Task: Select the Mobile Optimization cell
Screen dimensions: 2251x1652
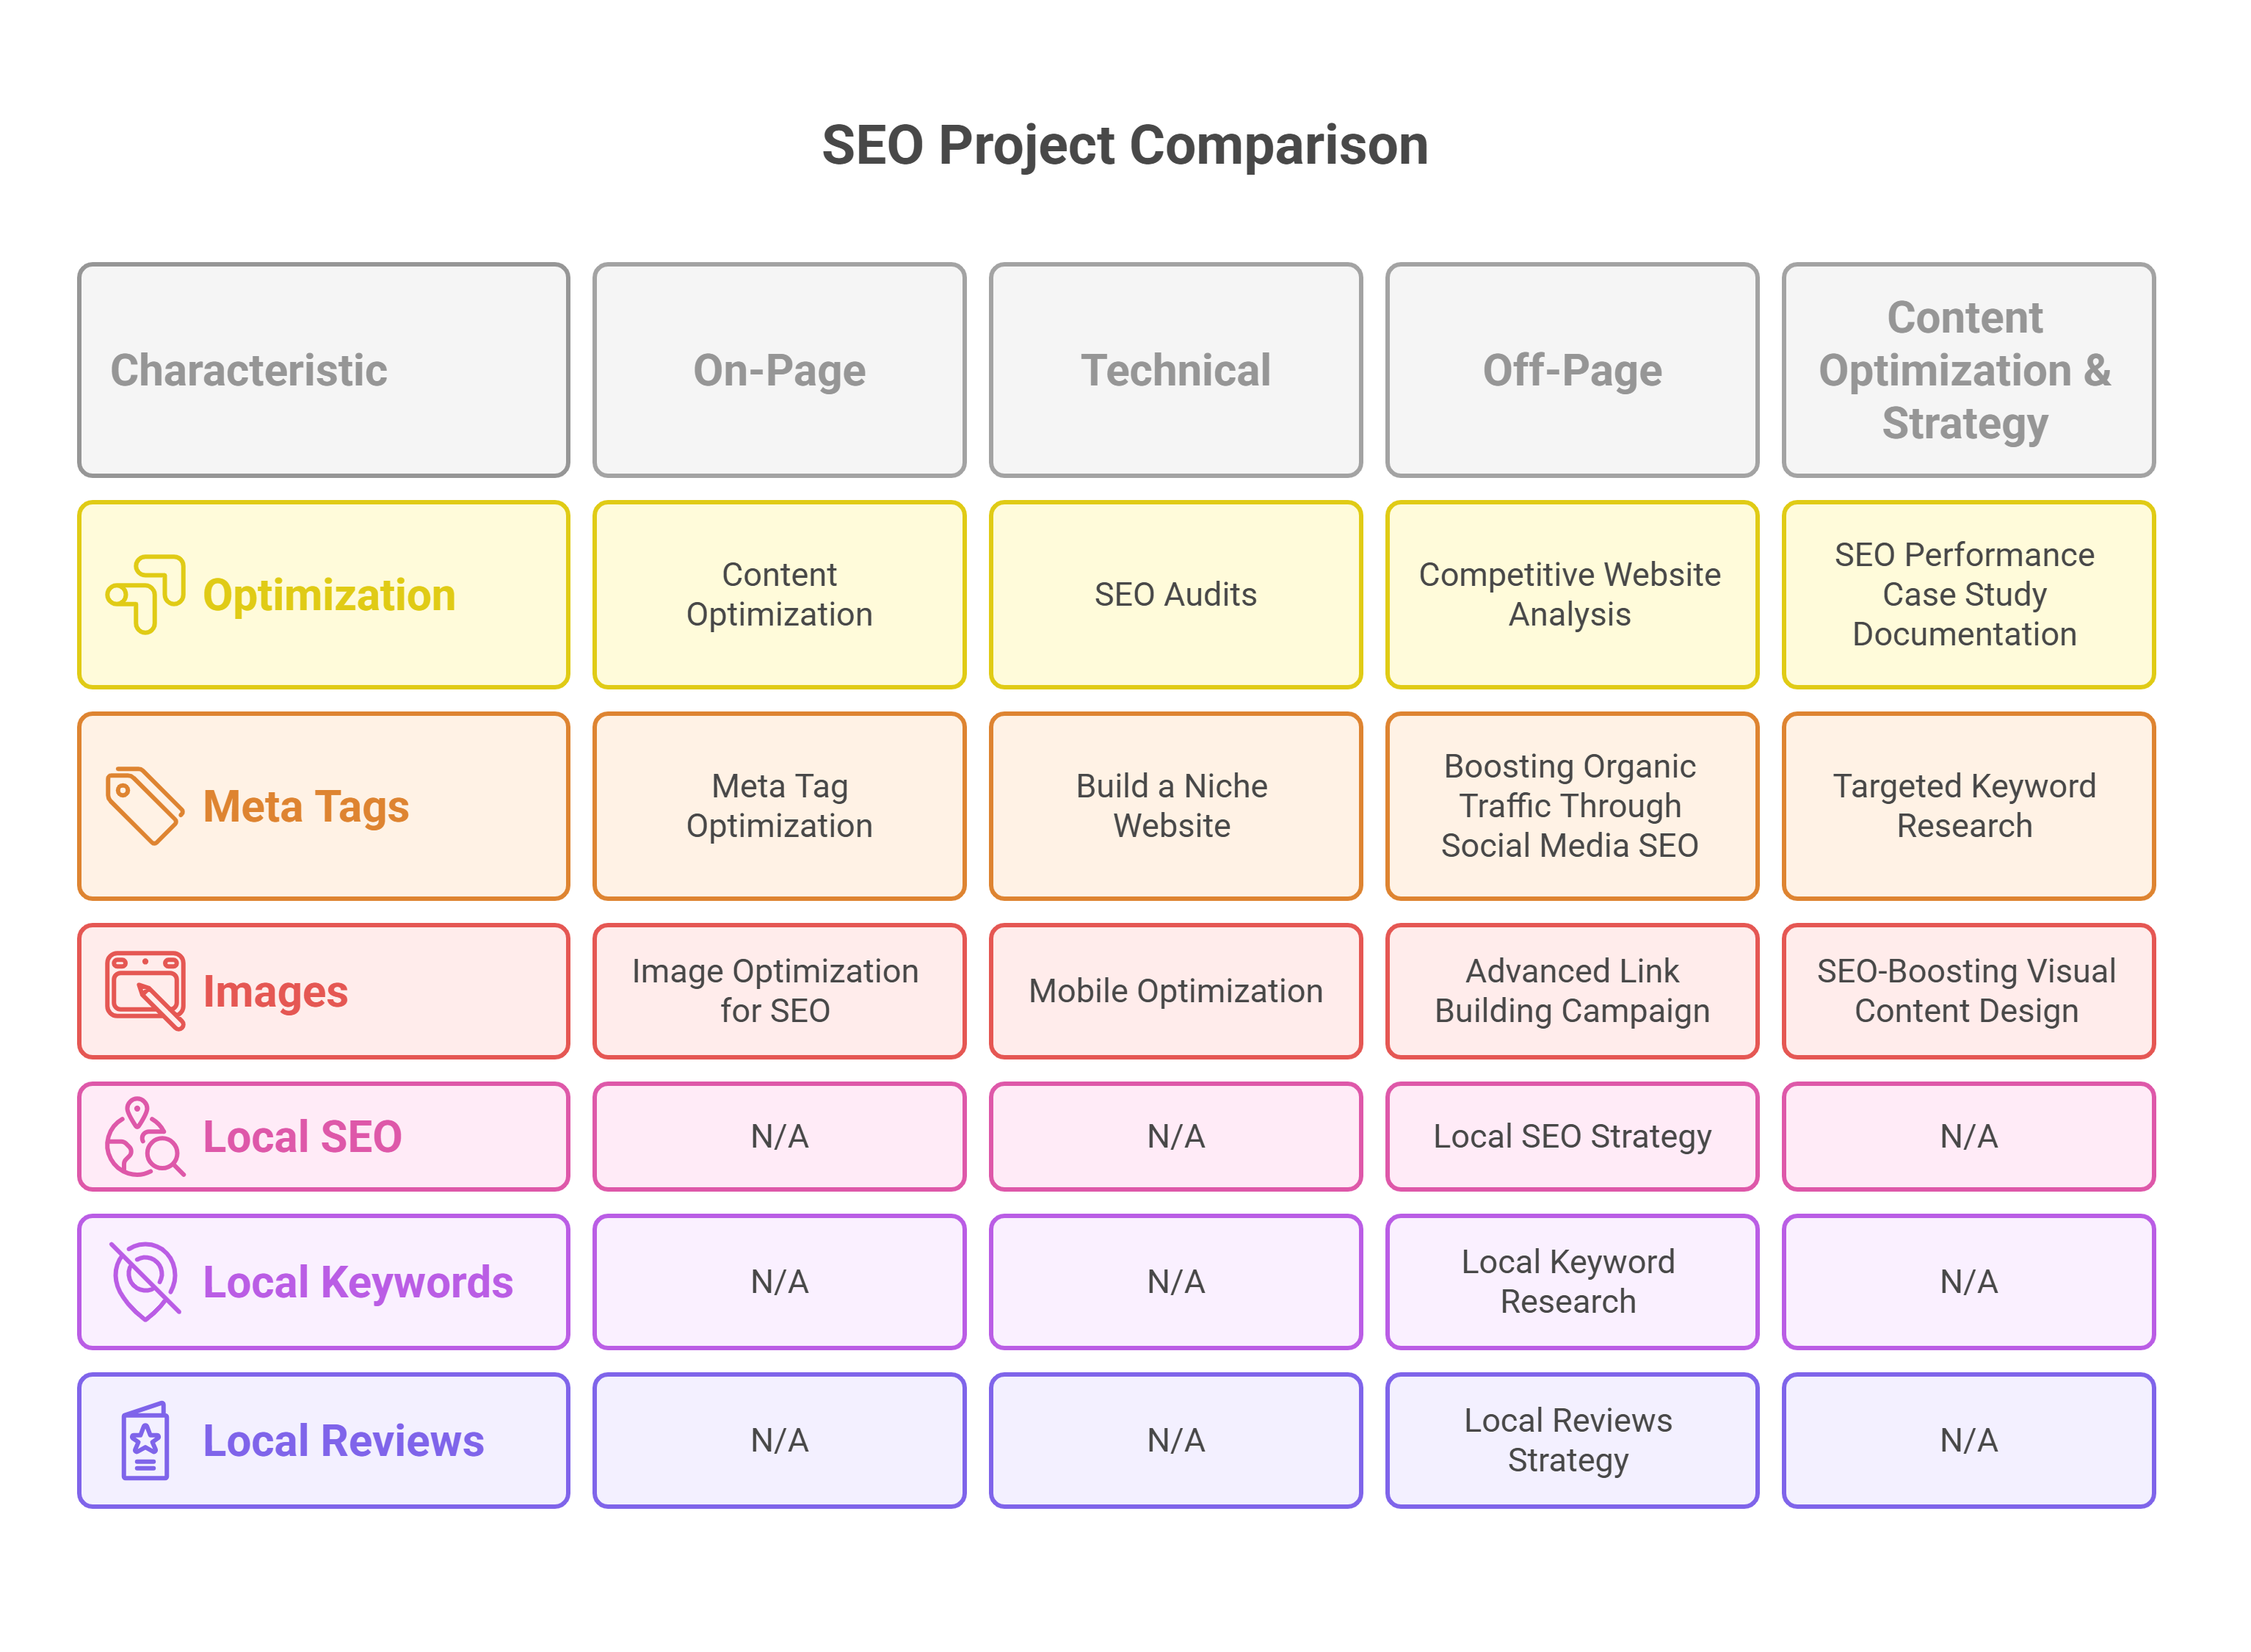Action: click(1175, 990)
